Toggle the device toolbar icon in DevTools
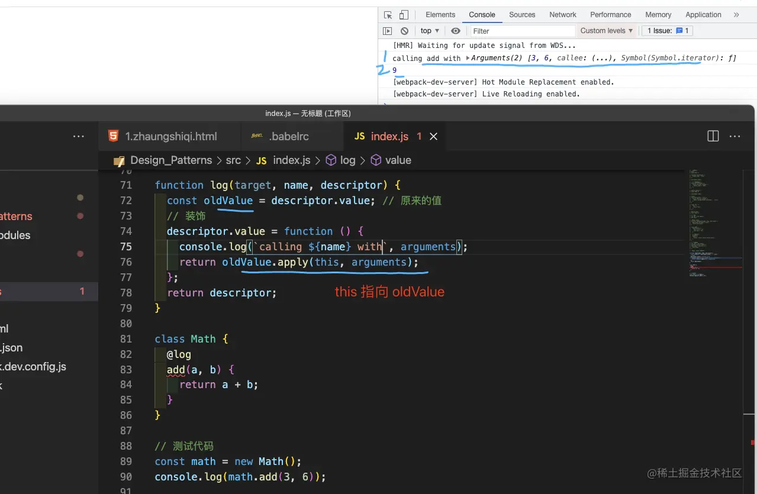The image size is (757, 494). pos(404,15)
